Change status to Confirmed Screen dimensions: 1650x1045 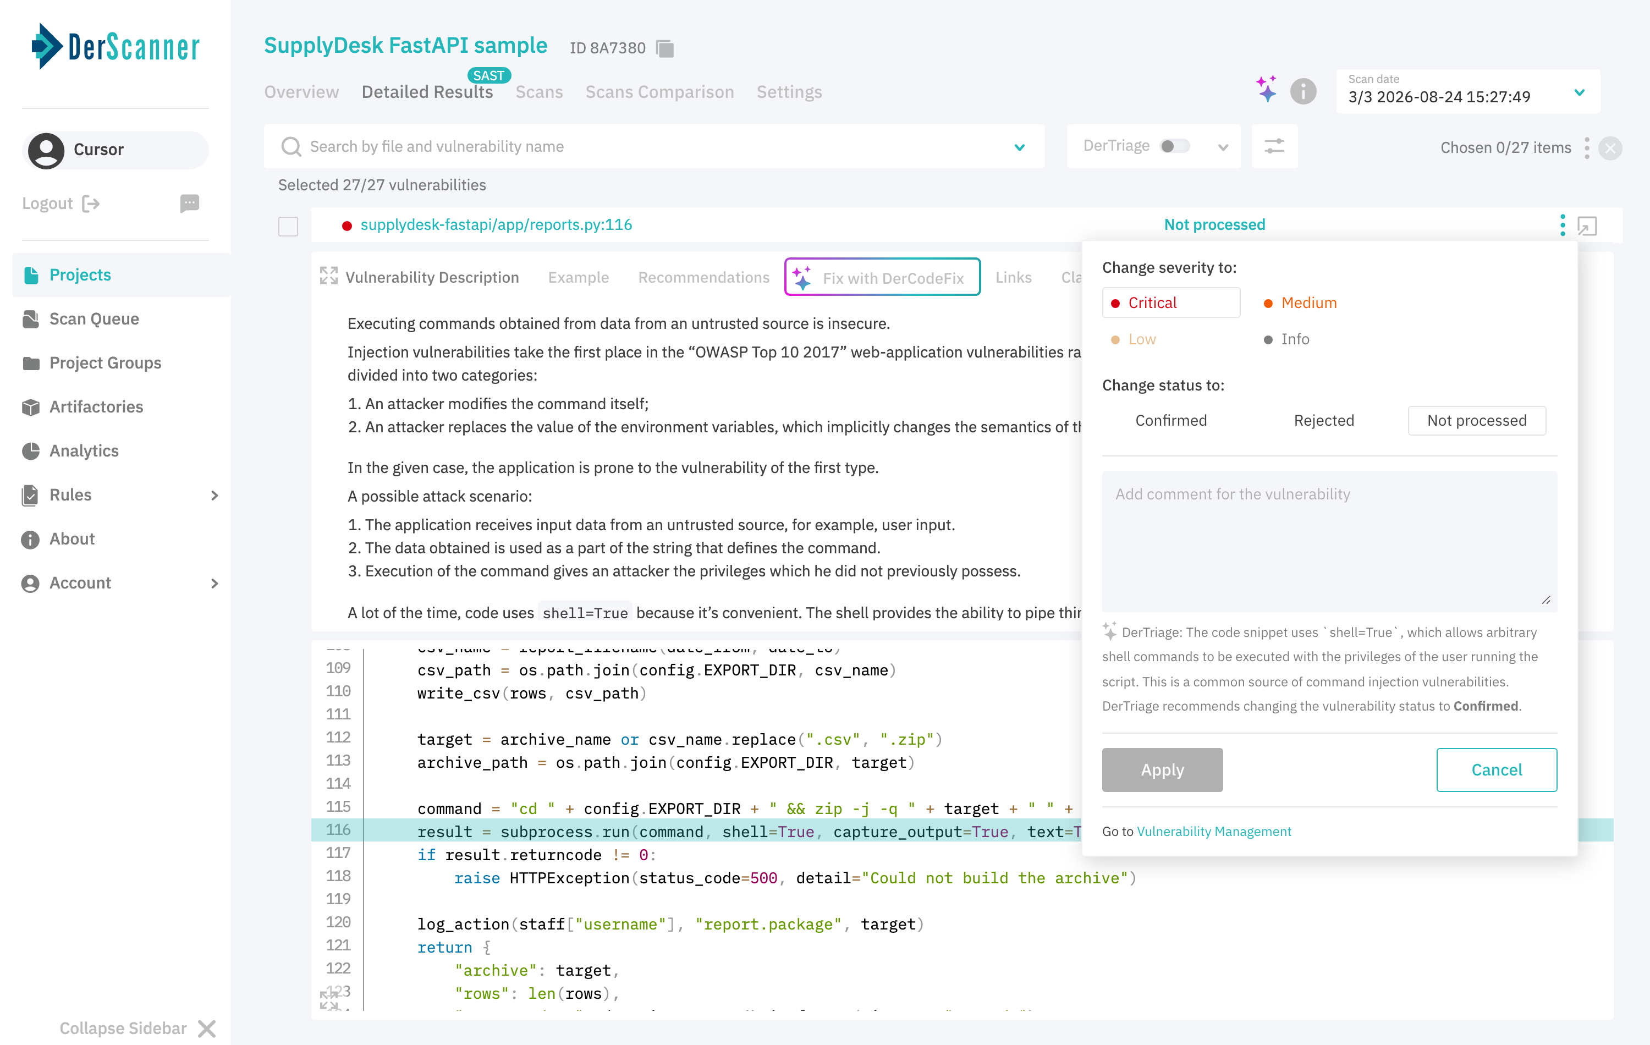click(x=1171, y=421)
